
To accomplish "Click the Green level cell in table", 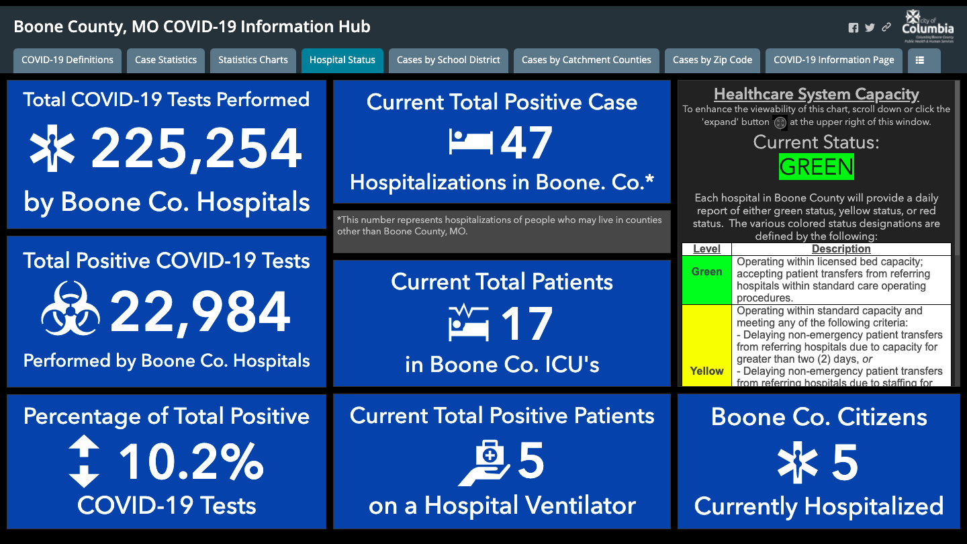I will (706, 280).
